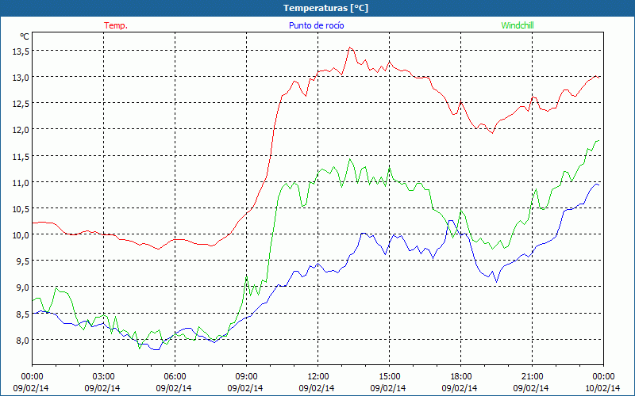Click the 11,0 y-axis value
The width and height of the screenshot is (635, 396).
[x=21, y=182]
